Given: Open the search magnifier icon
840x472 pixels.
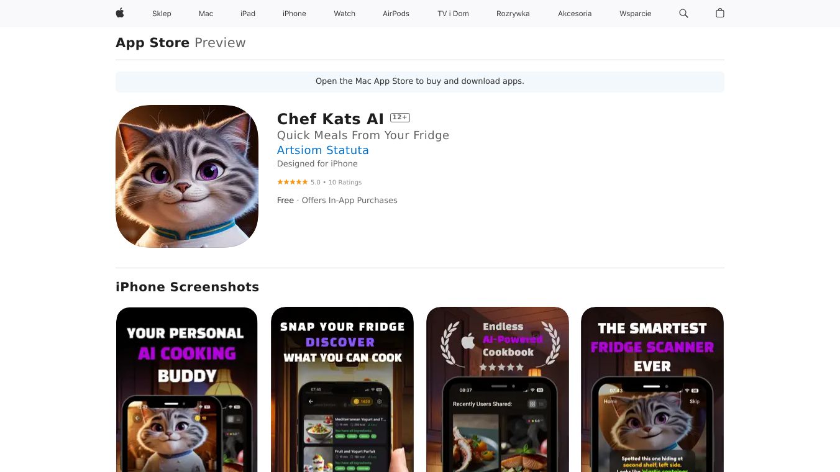Looking at the screenshot, I should pos(683,13).
